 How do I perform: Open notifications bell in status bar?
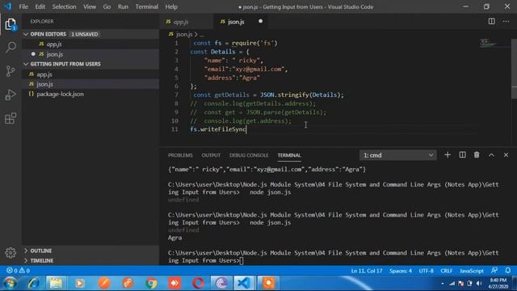coord(508,271)
